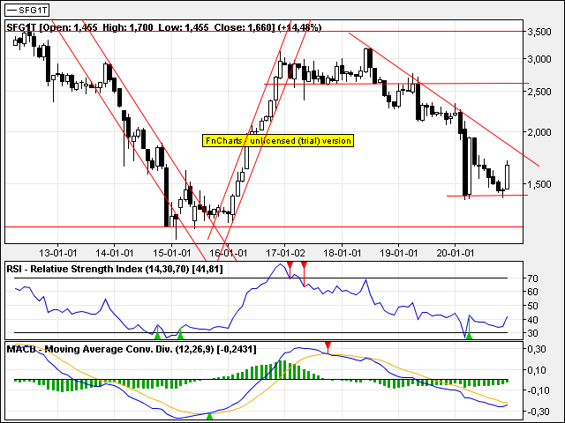The width and height of the screenshot is (565, 423).
Task: Select the MACD Moving Average Conv. Div. title
Action: (x=132, y=349)
